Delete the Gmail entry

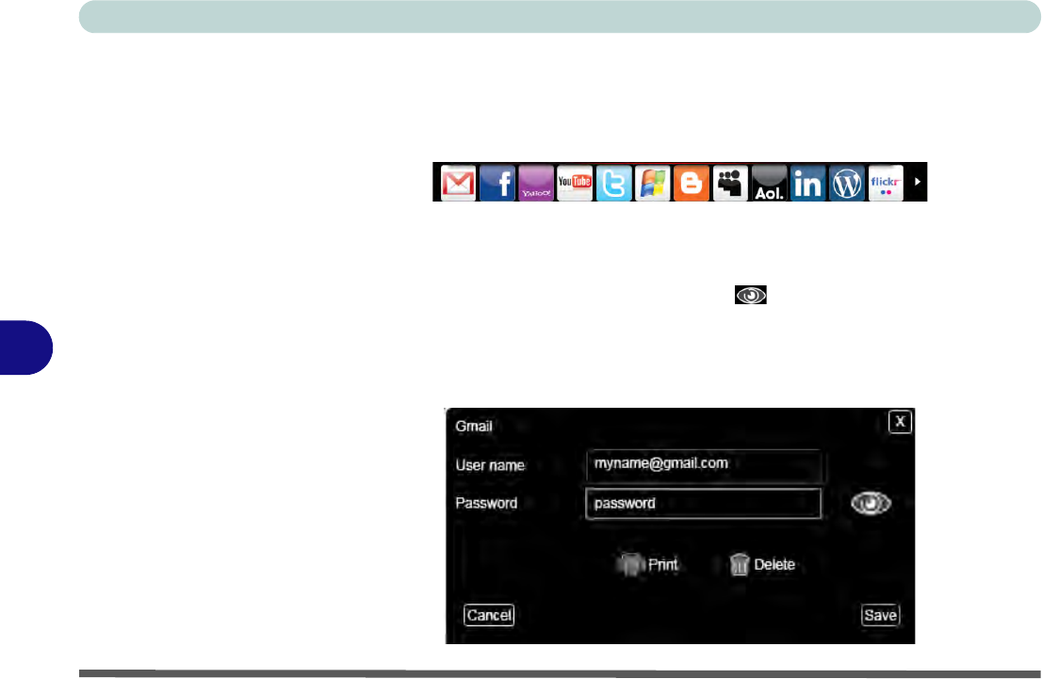coord(762,564)
